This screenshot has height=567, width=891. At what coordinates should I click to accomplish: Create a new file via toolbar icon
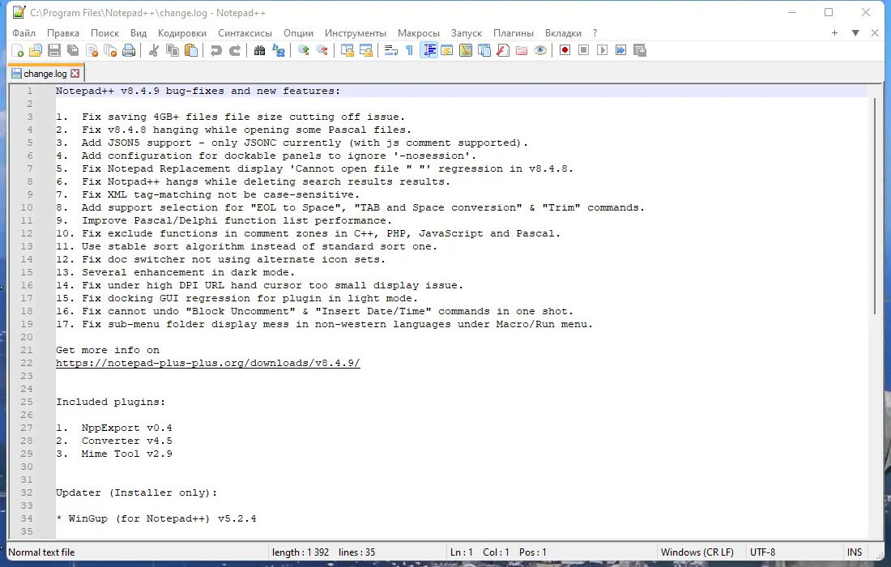[18, 50]
